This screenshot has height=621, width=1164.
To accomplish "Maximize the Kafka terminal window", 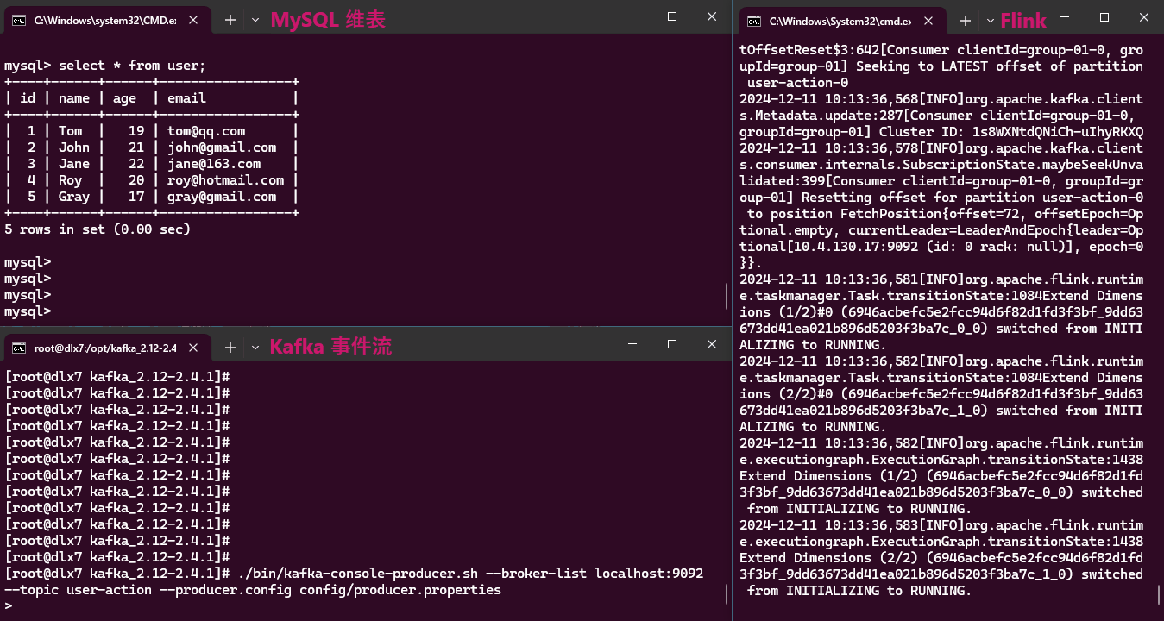I will 672,344.
